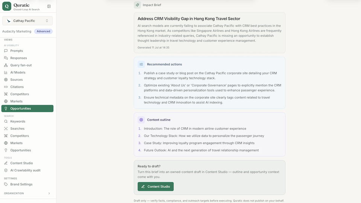
Task: Open AI Models view
Action: 27,72
